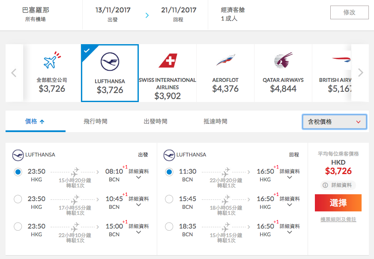Show the previous airlines with the left arrow
This screenshot has width=374, height=259.
pos(14,72)
